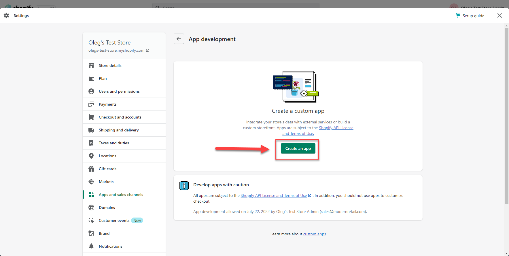Click the Domains globe icon
Image resolution: width=509 pixels, height=256 pixels.
click(x=91, y=207)
